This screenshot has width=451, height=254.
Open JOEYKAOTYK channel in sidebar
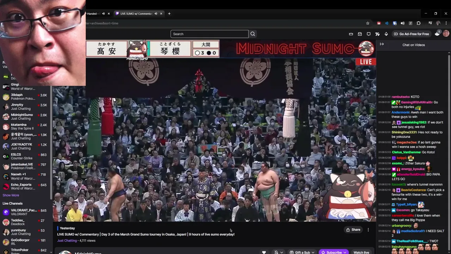[25, 146]
